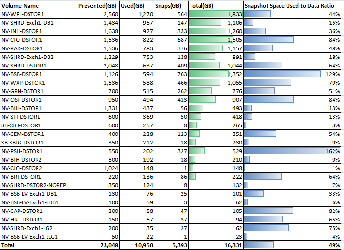
Task: Click the Total row label cell
Action: [x=39, y=245]
